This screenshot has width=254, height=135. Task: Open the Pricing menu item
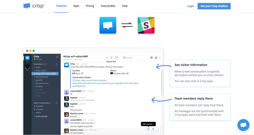(x=90, y=6)
